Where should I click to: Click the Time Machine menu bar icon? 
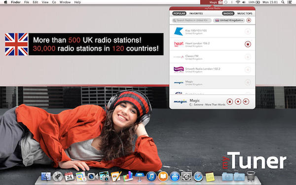[226, 2]
